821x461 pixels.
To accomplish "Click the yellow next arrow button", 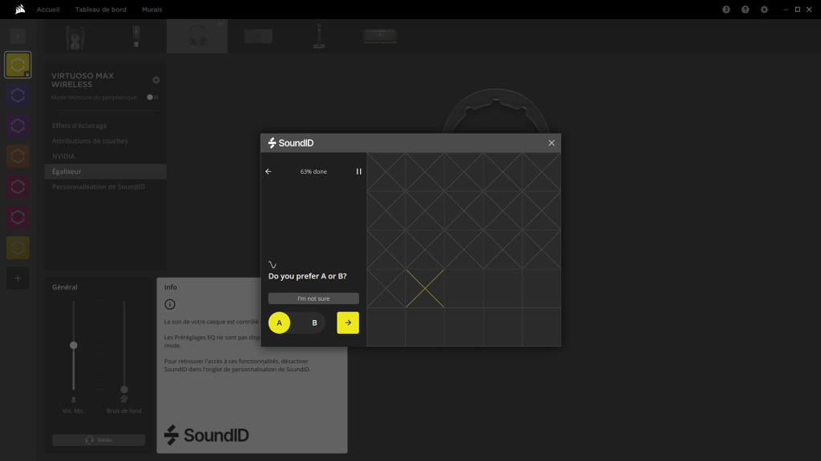I will [348, 323].
